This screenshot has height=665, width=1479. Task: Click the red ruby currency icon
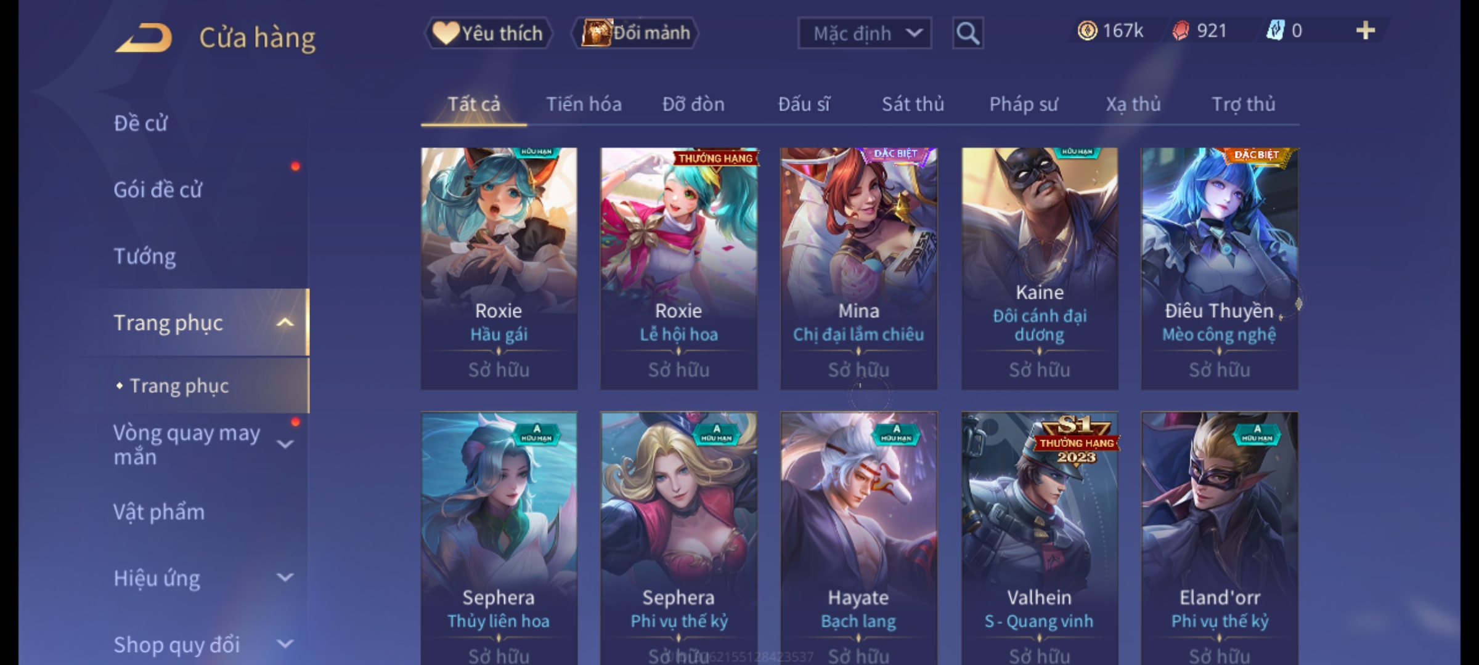pos(1181,31)
